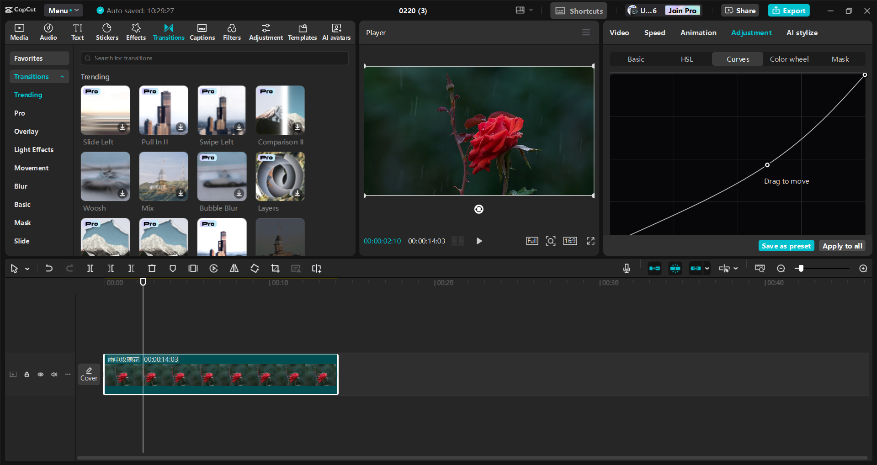Viewport: 877px width, 465px height.
Task: Lock the video track
Action: (x=27, y=374)
